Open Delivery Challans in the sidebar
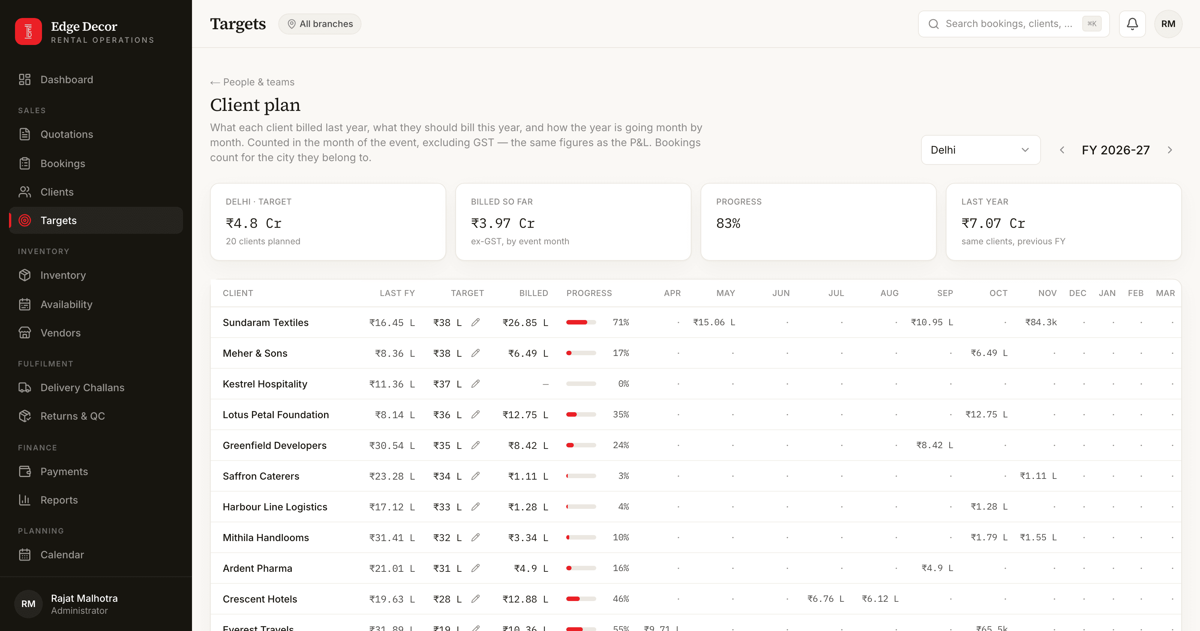 [96, 387]
